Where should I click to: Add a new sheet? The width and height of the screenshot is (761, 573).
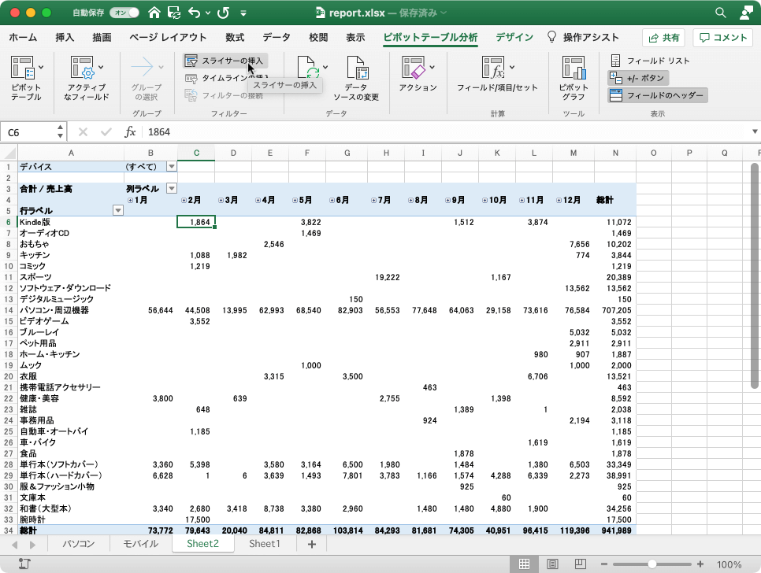[312, 545]
